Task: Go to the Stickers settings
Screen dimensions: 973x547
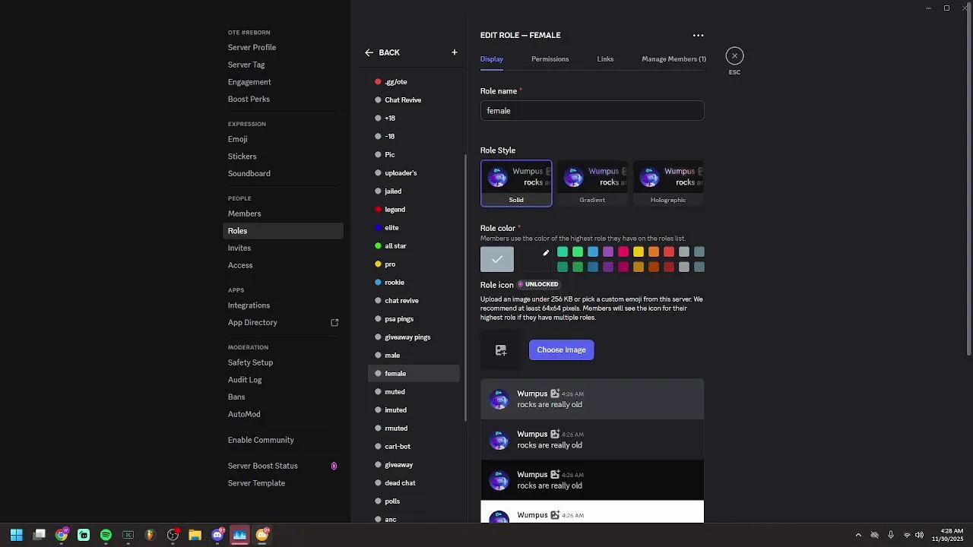Action: (242, 157)
